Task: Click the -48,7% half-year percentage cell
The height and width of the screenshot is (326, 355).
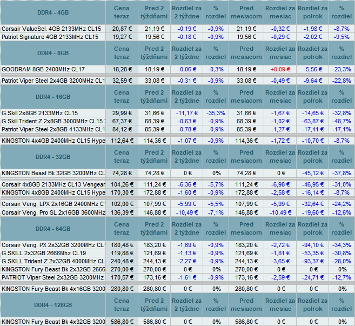Action: 341,121
